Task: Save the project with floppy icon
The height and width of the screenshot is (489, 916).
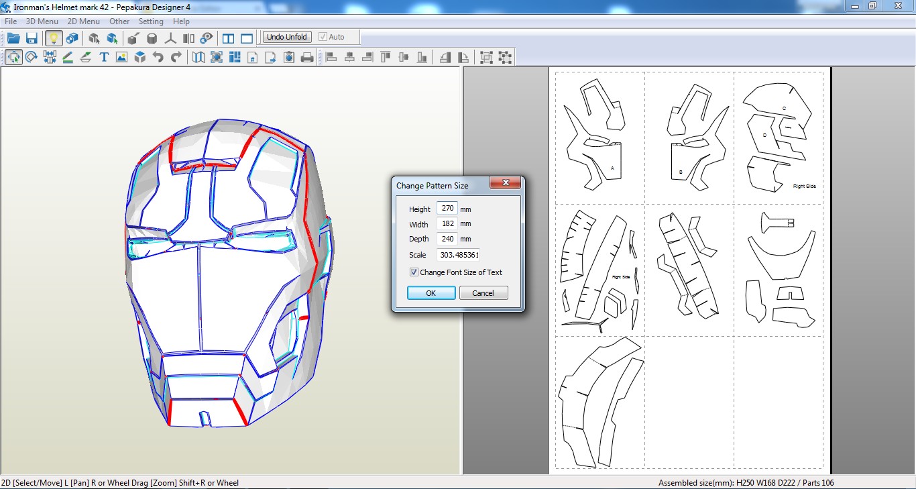Action: (x=32, y=38)
